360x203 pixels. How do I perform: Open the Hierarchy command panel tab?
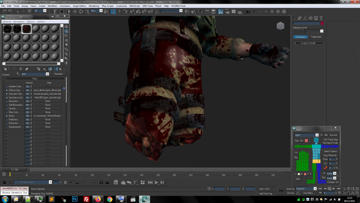point(305,18)
